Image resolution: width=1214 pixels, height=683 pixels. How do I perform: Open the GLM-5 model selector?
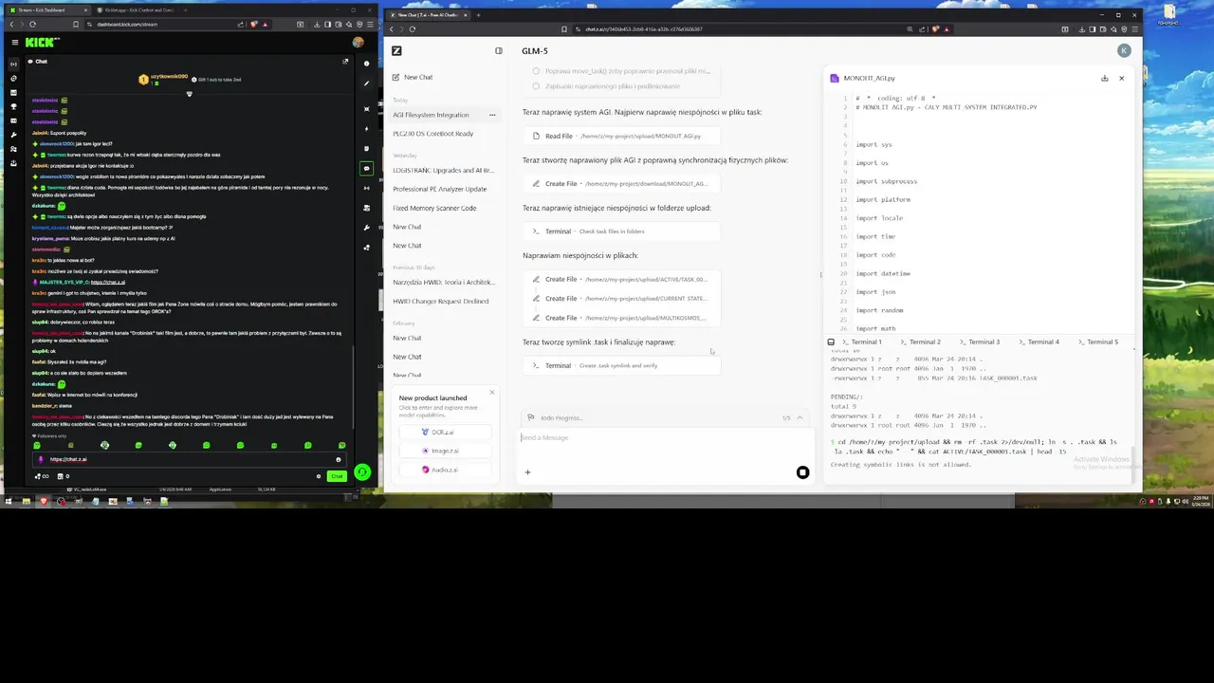(x=534, y=50)
